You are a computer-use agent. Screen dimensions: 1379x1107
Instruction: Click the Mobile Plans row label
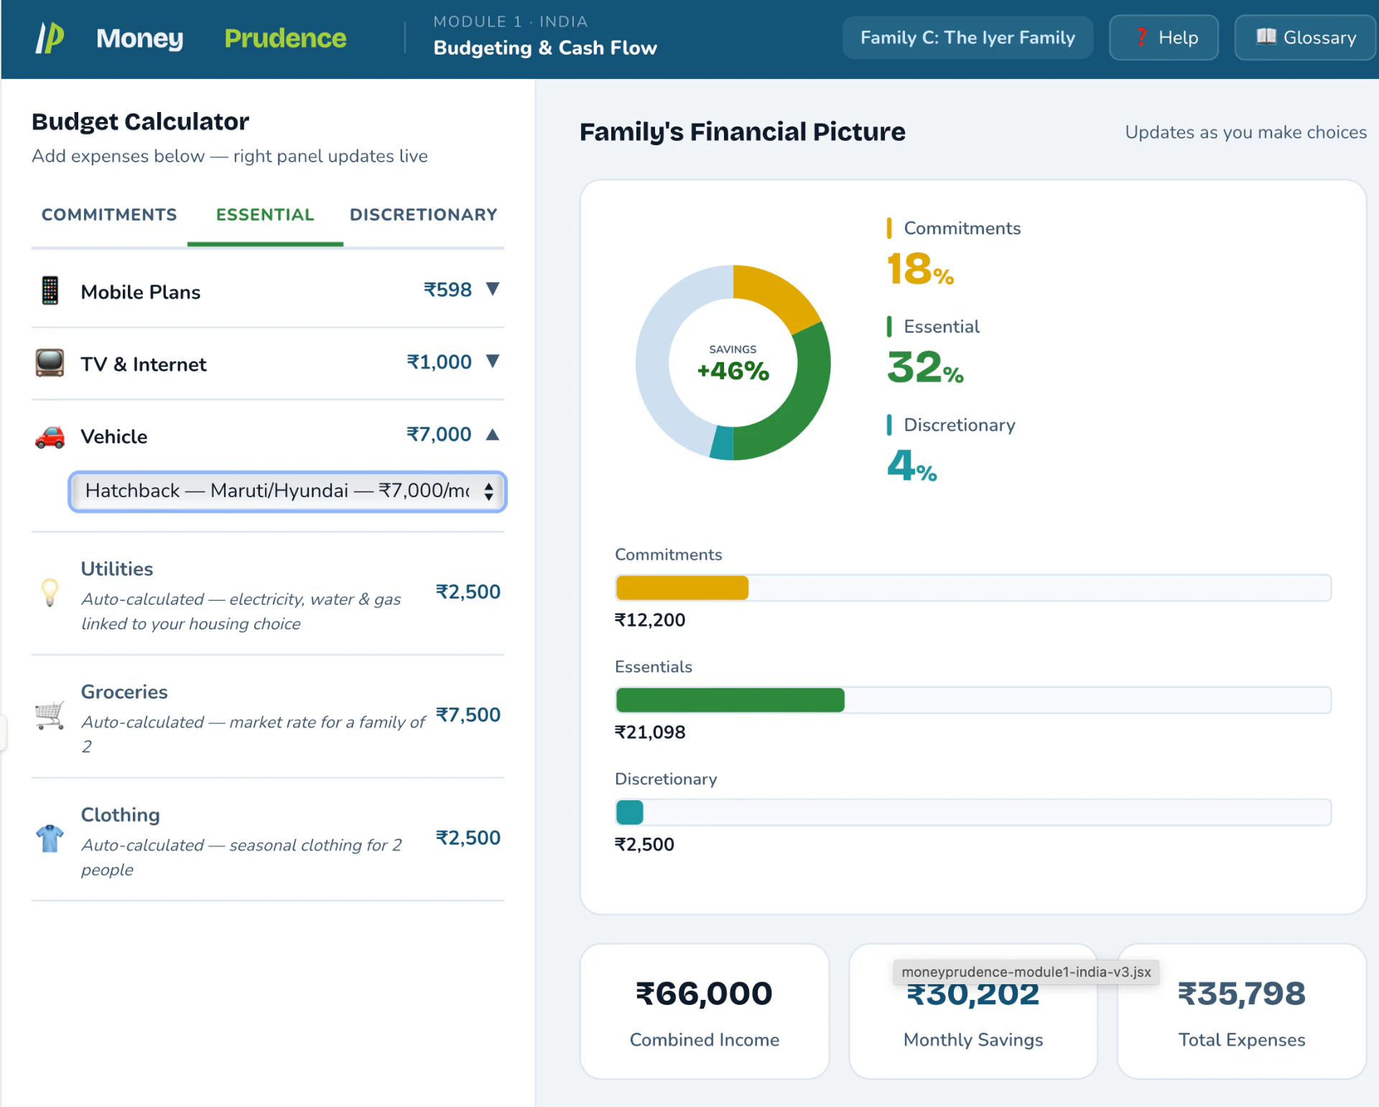[x=141, y=292]
